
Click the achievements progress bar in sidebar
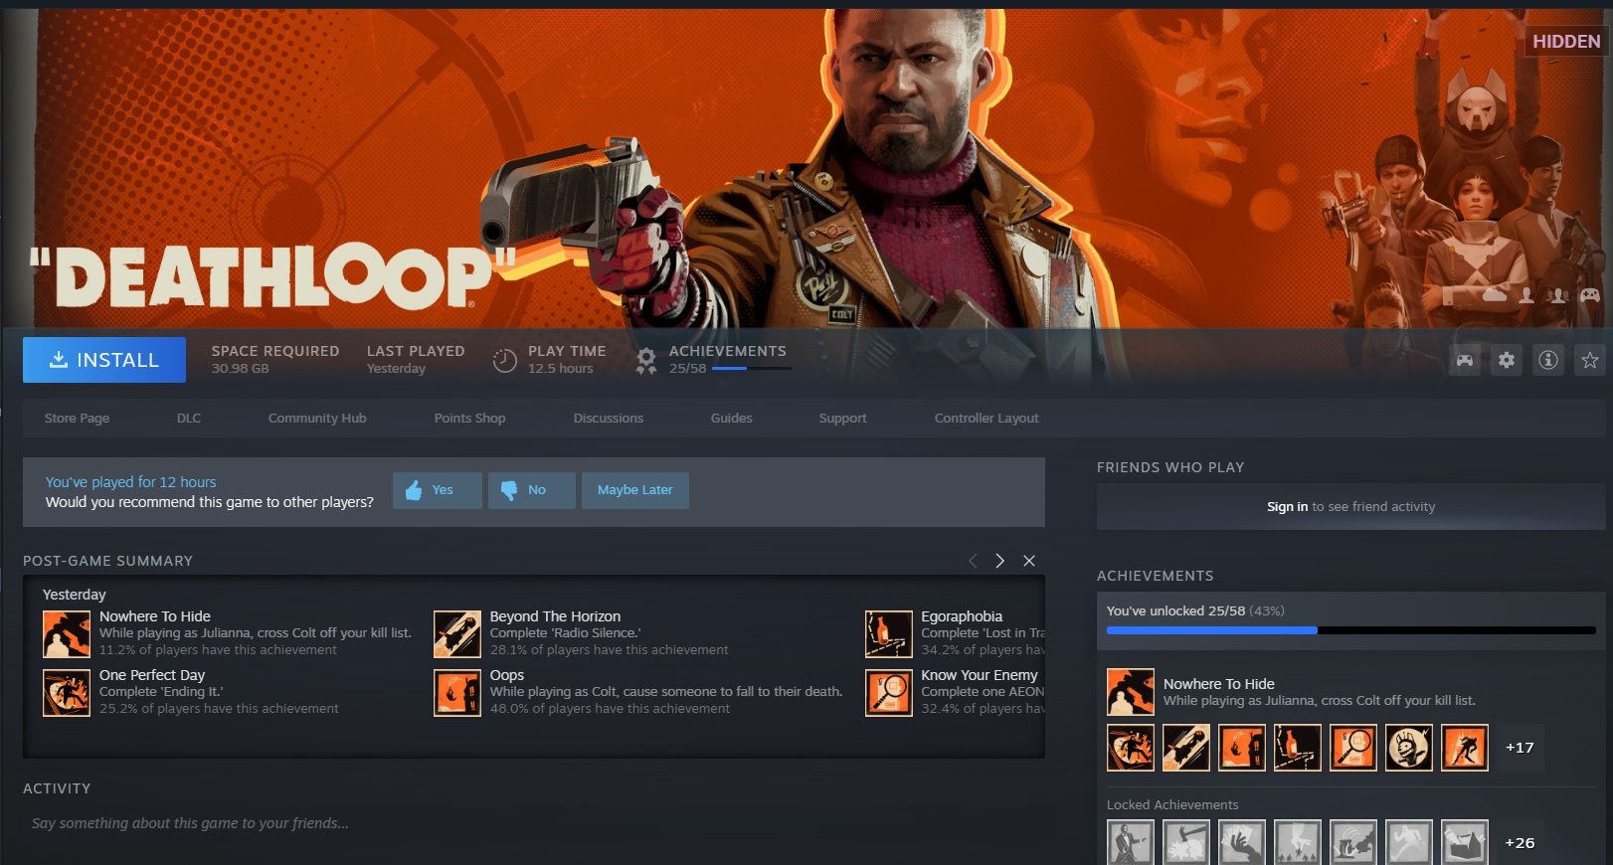[x=1351, y=630]
